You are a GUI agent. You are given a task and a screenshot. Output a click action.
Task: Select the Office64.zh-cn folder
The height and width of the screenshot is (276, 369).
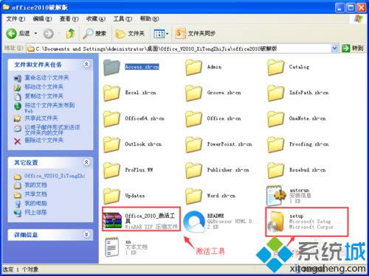coord(134,118)
